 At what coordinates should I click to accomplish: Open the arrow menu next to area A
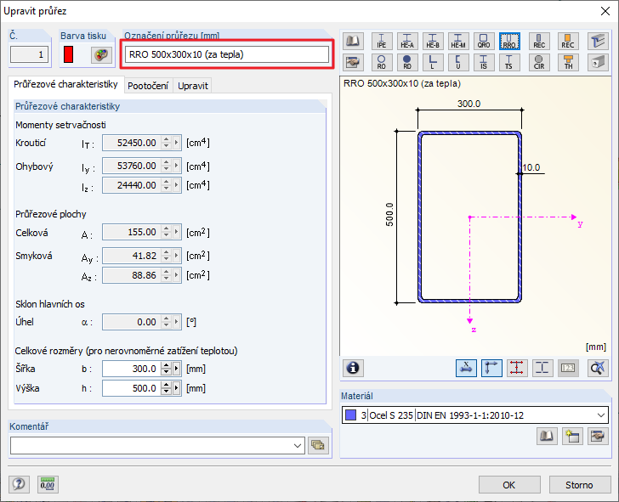coord(177,232)
